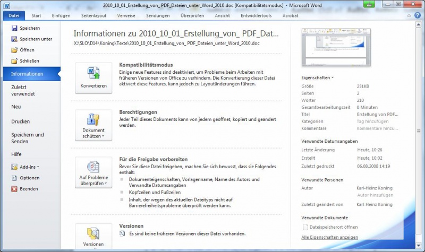425x252 pixels.
Task: Click the file path text under heading
Action: click(x=167, y=44)
